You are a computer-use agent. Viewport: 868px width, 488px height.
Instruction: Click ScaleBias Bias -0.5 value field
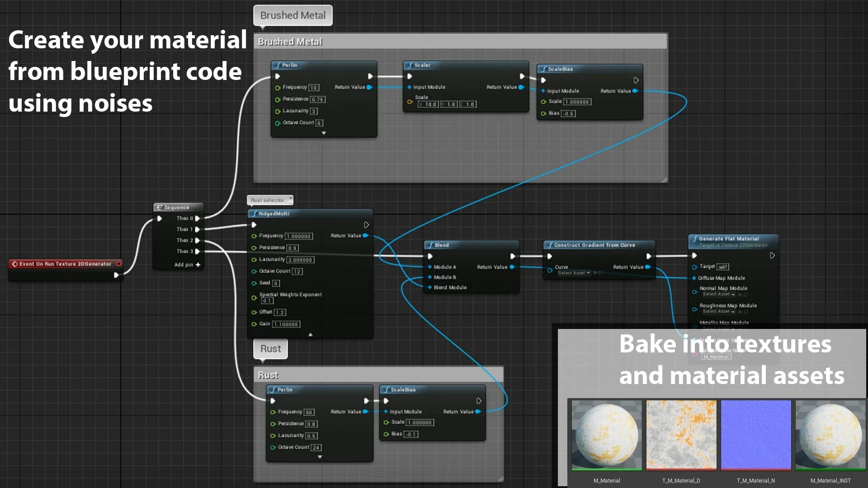pos(568,114)
